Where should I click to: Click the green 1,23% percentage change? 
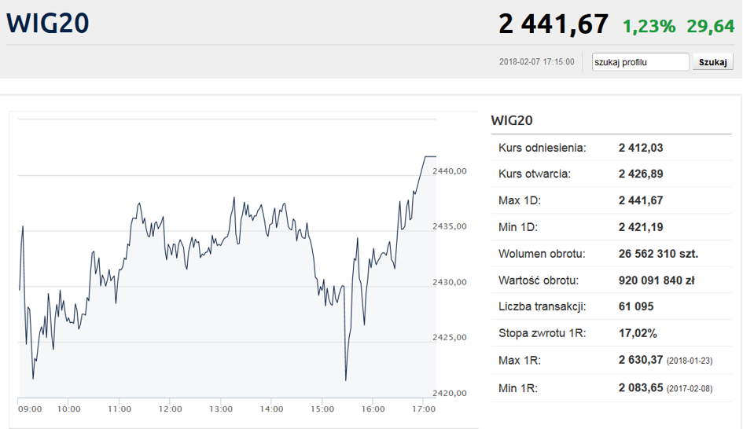point(649,26)
